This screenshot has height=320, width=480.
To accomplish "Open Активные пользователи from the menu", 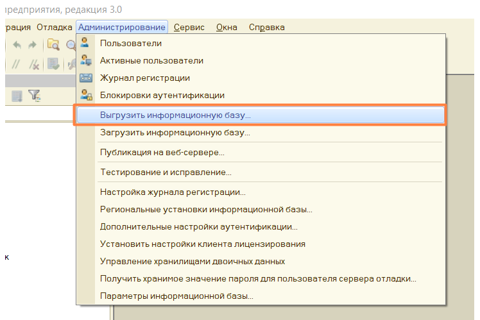I will coord(261,60).
